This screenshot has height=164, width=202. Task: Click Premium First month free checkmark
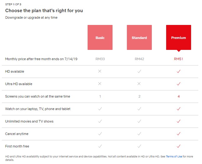pyautogui.click(x=179, y=146)
